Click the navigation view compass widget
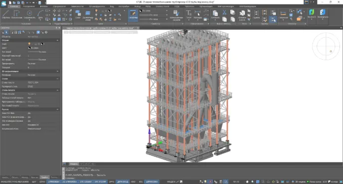 (326, 46)
